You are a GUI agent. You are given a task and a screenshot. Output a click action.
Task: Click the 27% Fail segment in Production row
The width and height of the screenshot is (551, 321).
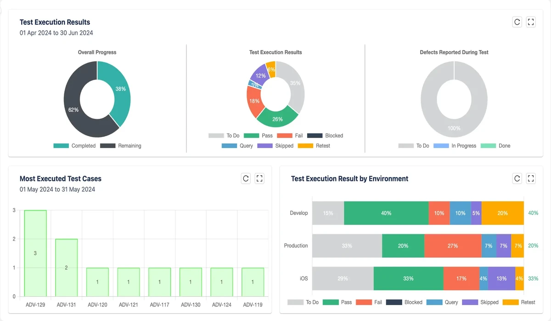452,246
